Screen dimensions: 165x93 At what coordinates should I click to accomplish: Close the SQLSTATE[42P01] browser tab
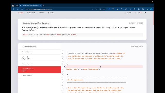(x=40, y=6)
